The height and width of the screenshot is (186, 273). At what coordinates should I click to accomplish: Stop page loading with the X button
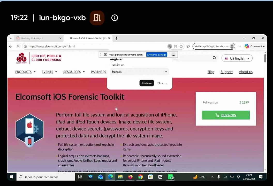click(x=18, y=46)
